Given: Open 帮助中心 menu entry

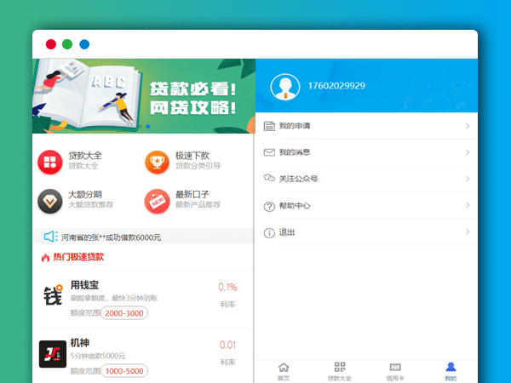Looking at the screenshot, I should [366, 205].
